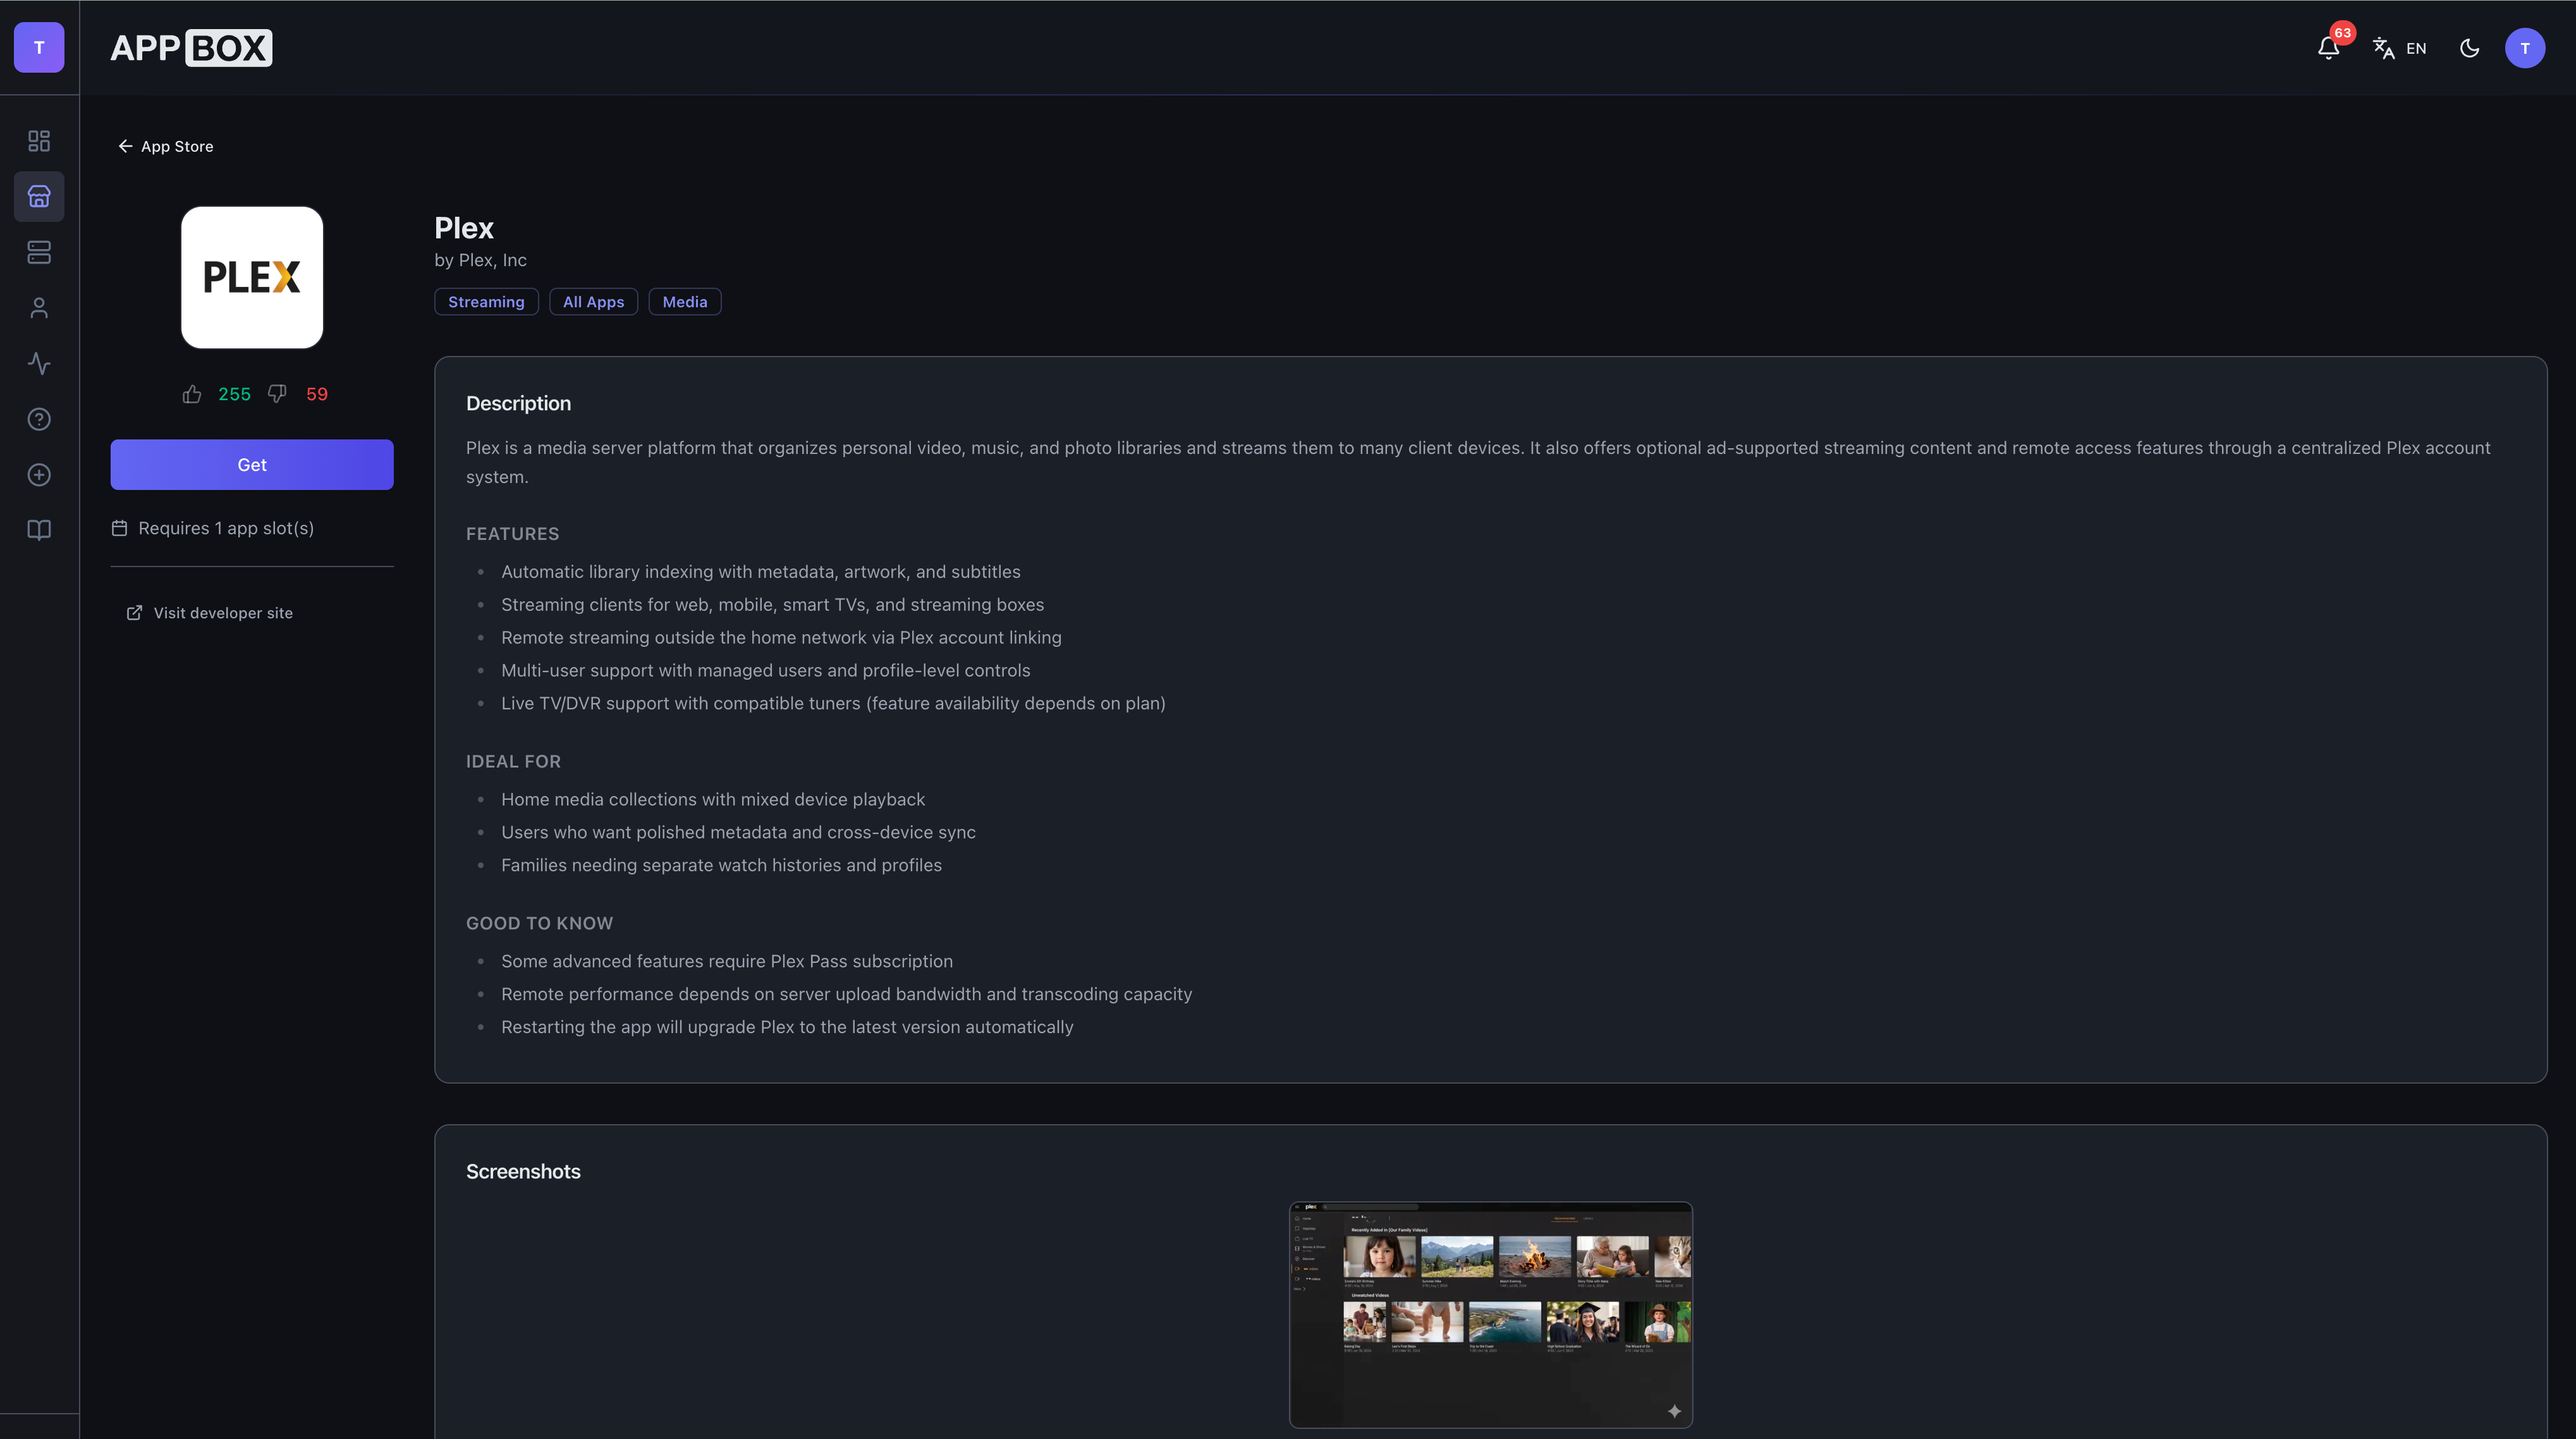Click 'Requires 1 app slot(s)' text

click(x=226, y=528)
